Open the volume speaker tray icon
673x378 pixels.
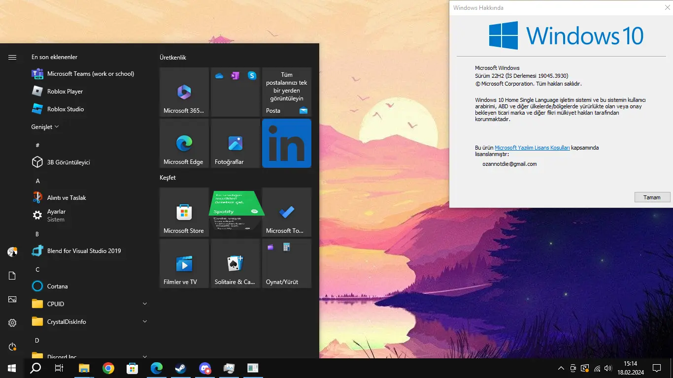click(608, 368)
